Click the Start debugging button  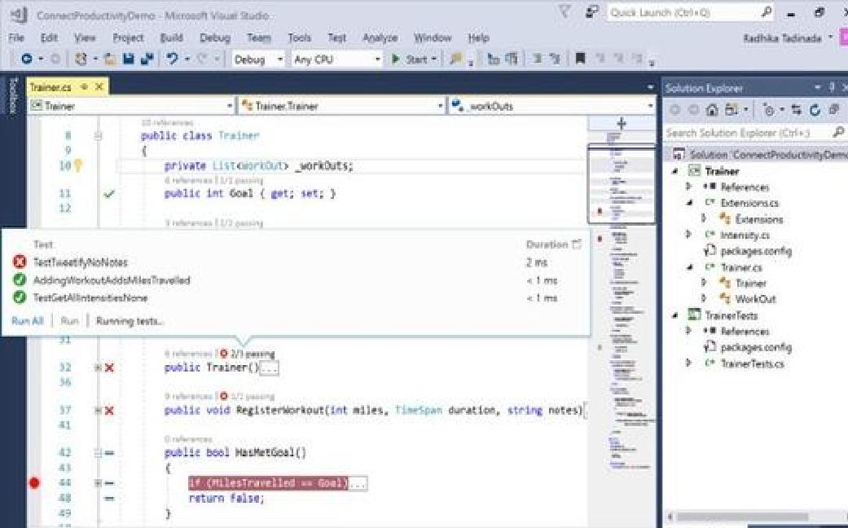point(413,59)
